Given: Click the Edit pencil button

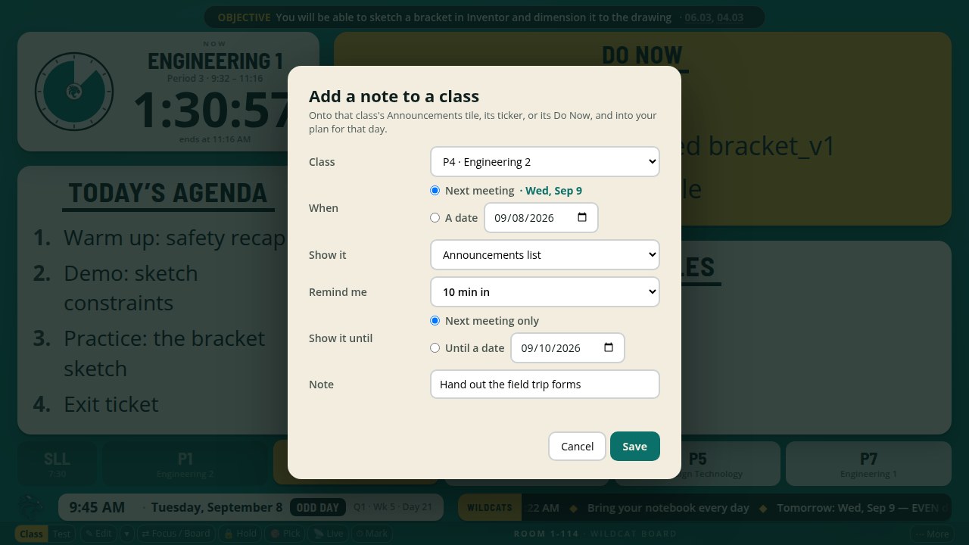Looking at the screenshot, I should point(98,534).
